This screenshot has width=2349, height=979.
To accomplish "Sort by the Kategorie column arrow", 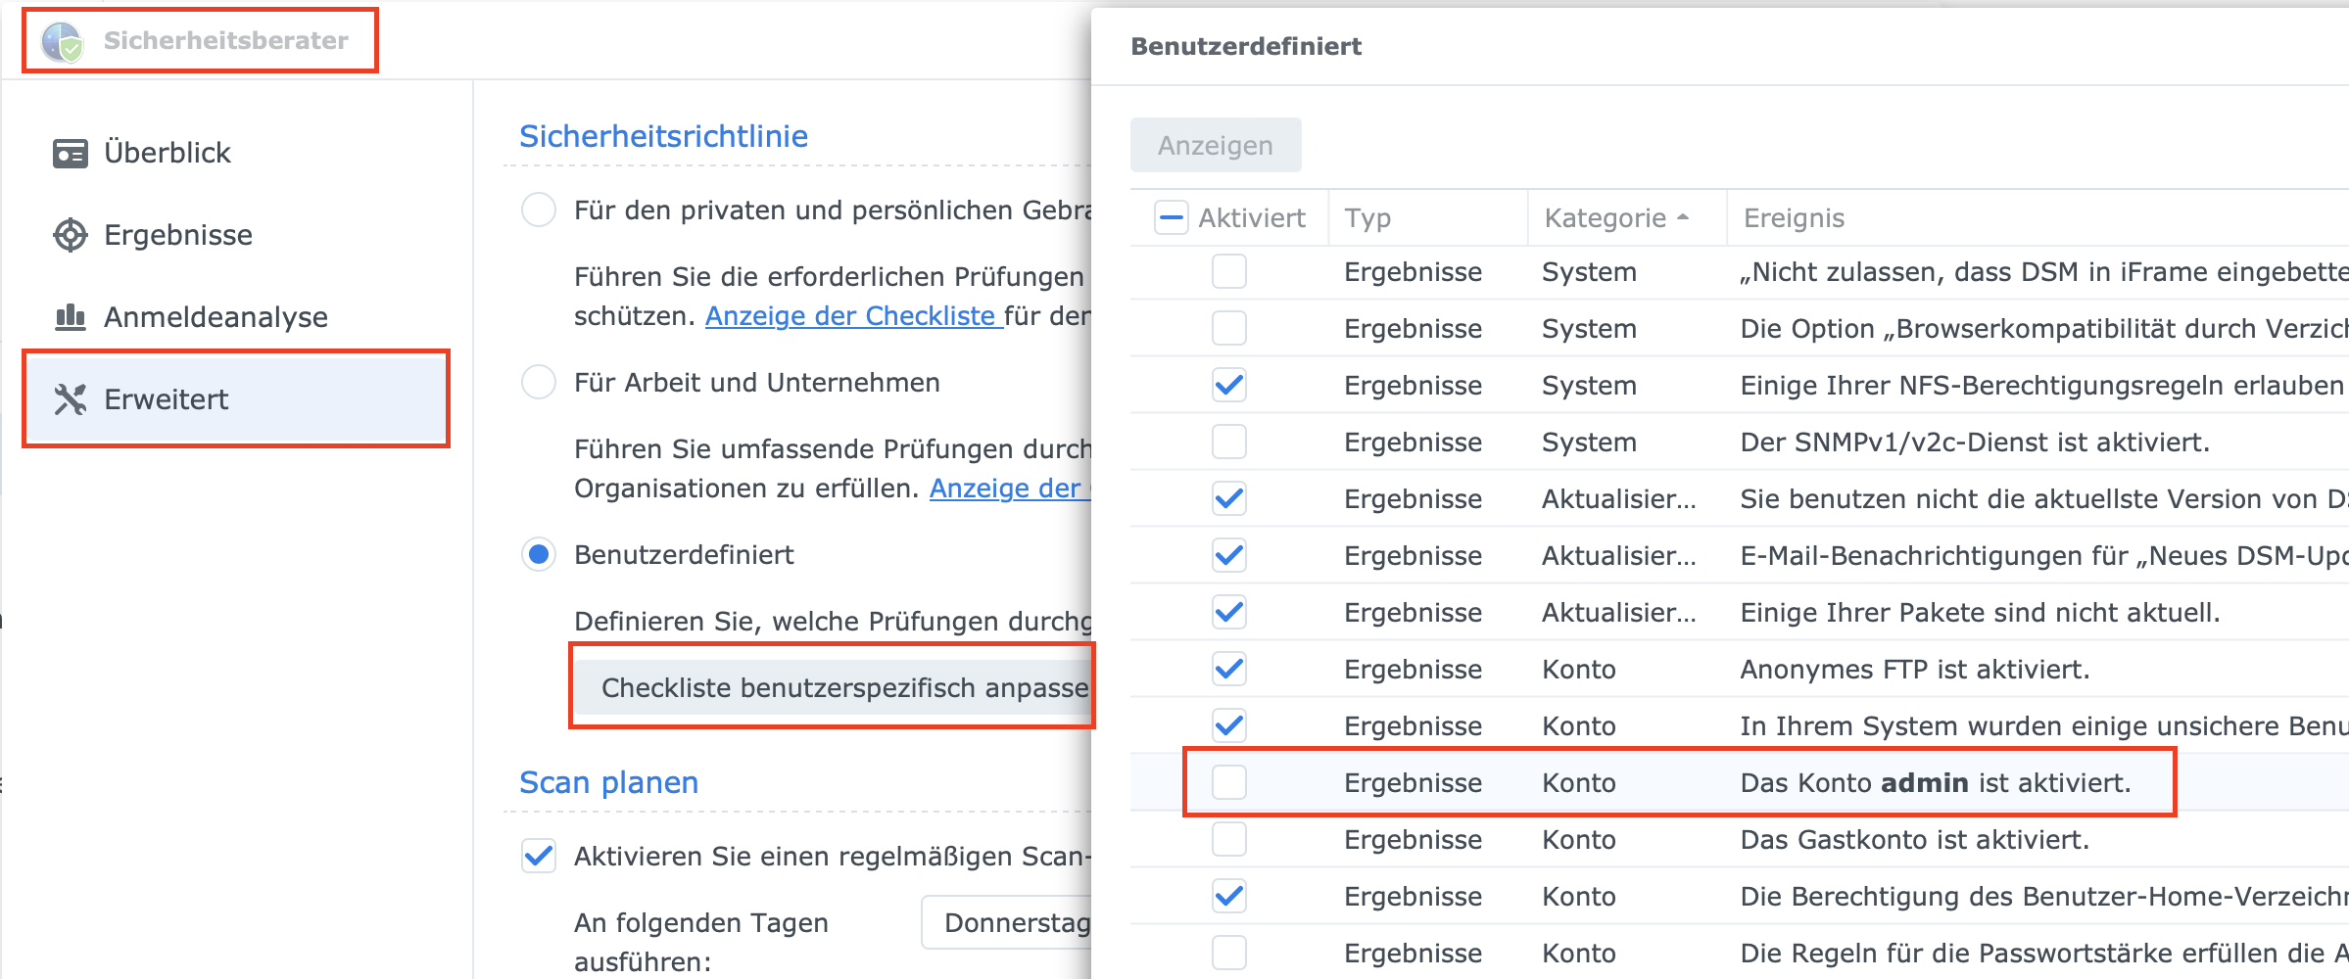I will coord(1683,217).
